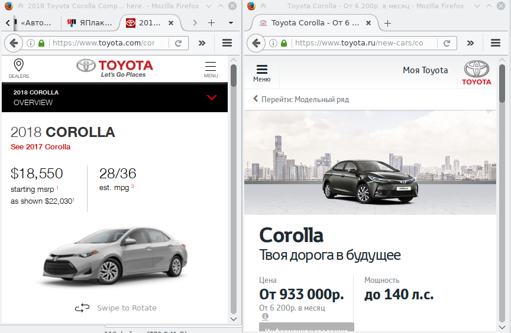
Task: Click the left page vertical scrollbar thumb
Action: (234, 76)
